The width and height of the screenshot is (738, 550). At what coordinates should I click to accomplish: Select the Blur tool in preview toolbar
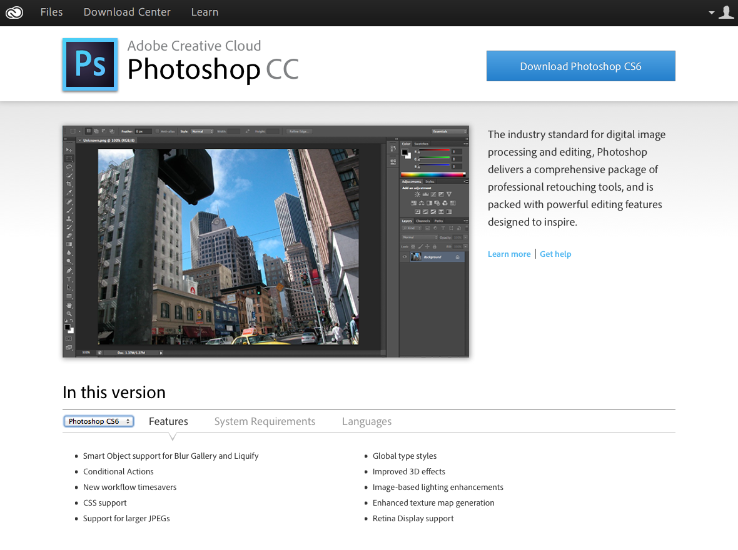tap(69, 252)
